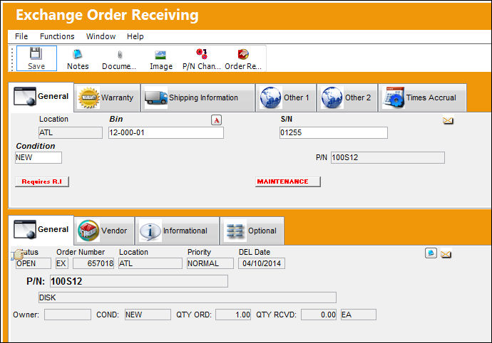Click the blue notes icon beside DEL Date
Screen dimensions: 492x343
(x=431, y=253)
